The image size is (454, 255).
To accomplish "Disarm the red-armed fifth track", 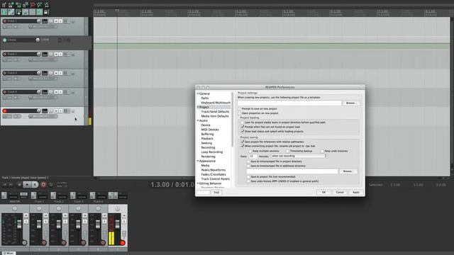I will [5, 111].
